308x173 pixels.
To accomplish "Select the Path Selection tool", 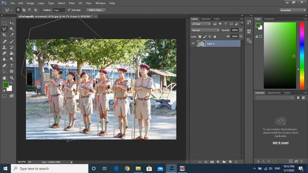I will coord(4,72).
